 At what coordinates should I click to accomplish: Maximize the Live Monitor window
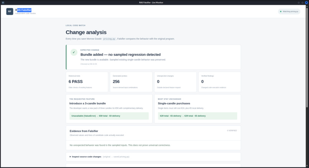[x=302, y=3]
